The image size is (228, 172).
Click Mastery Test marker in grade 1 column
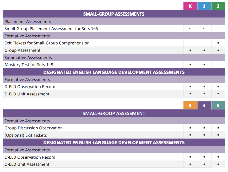pyautogui.click(x=204, y=65)
